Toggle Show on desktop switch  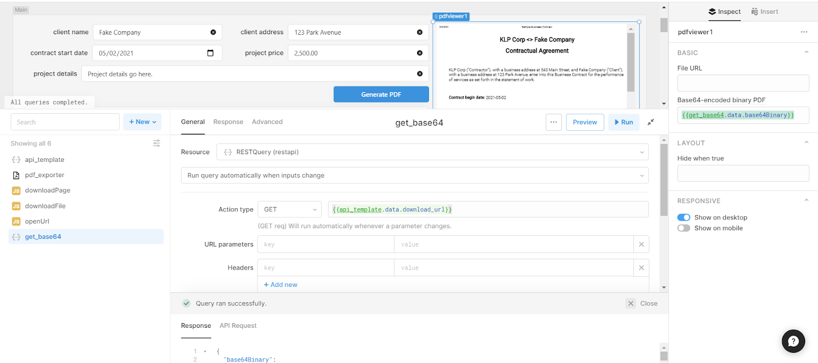pos(684,217)
